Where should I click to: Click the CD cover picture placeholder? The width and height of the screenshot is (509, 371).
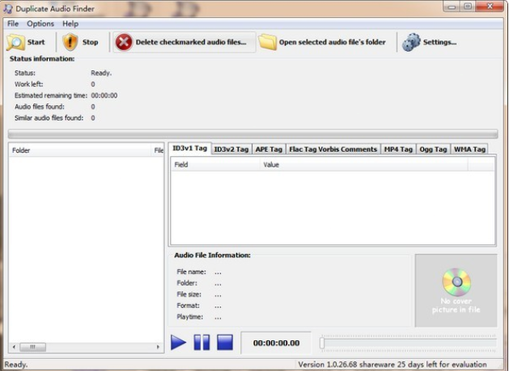click(x=456, y=290)
